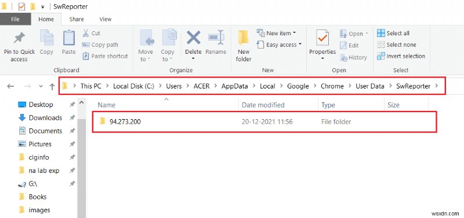Click Users in the address path

pos(173,86)
